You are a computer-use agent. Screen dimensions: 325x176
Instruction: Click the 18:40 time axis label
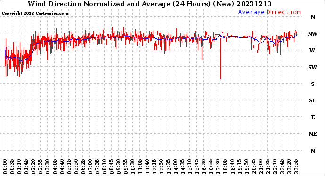click(232, 167)
